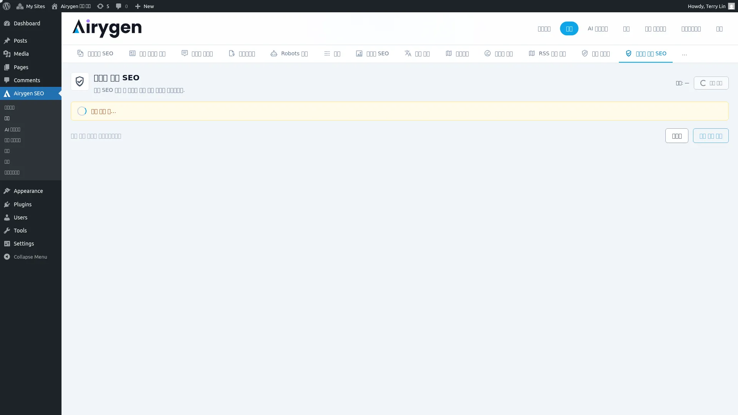Open the Plugins menu
The image size is (738, 415).
coord(31,204)
